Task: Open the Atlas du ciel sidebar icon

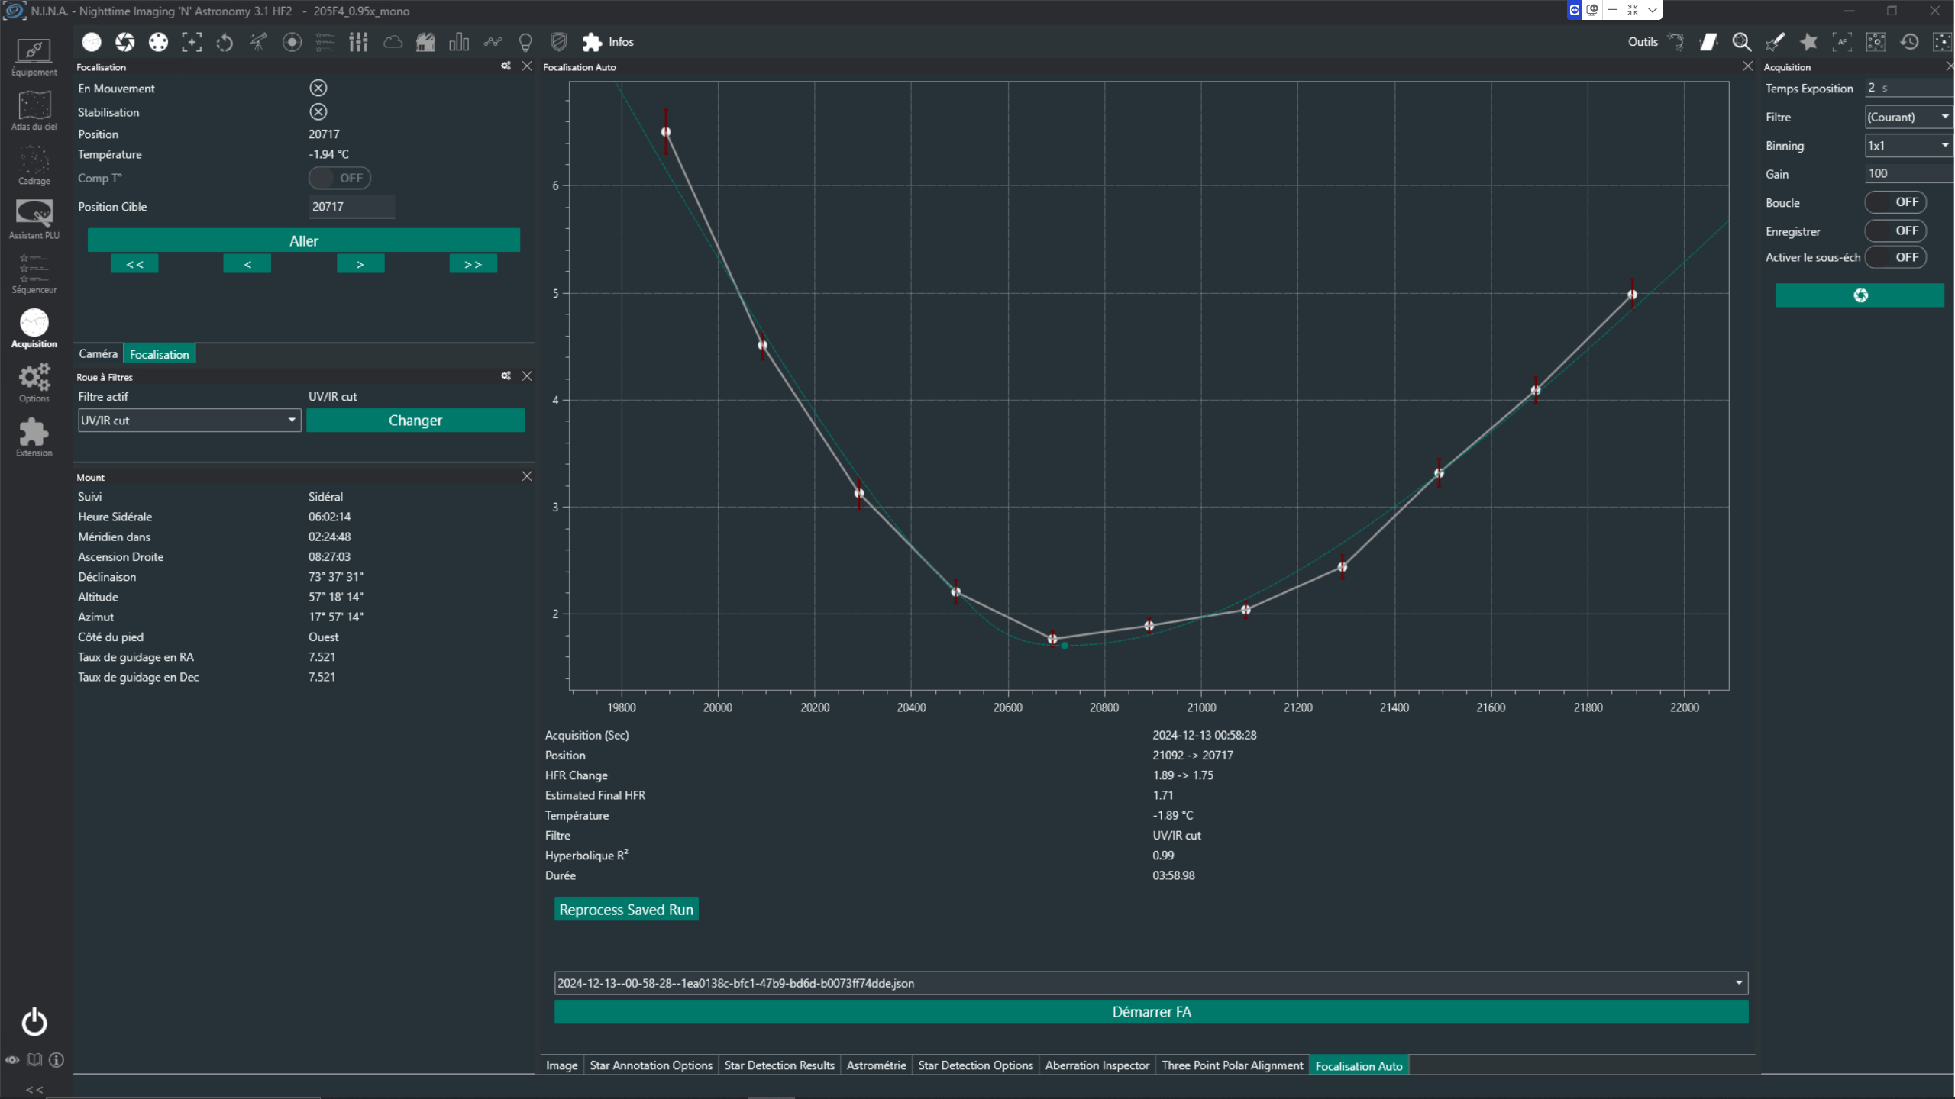Action: point(34,111)
